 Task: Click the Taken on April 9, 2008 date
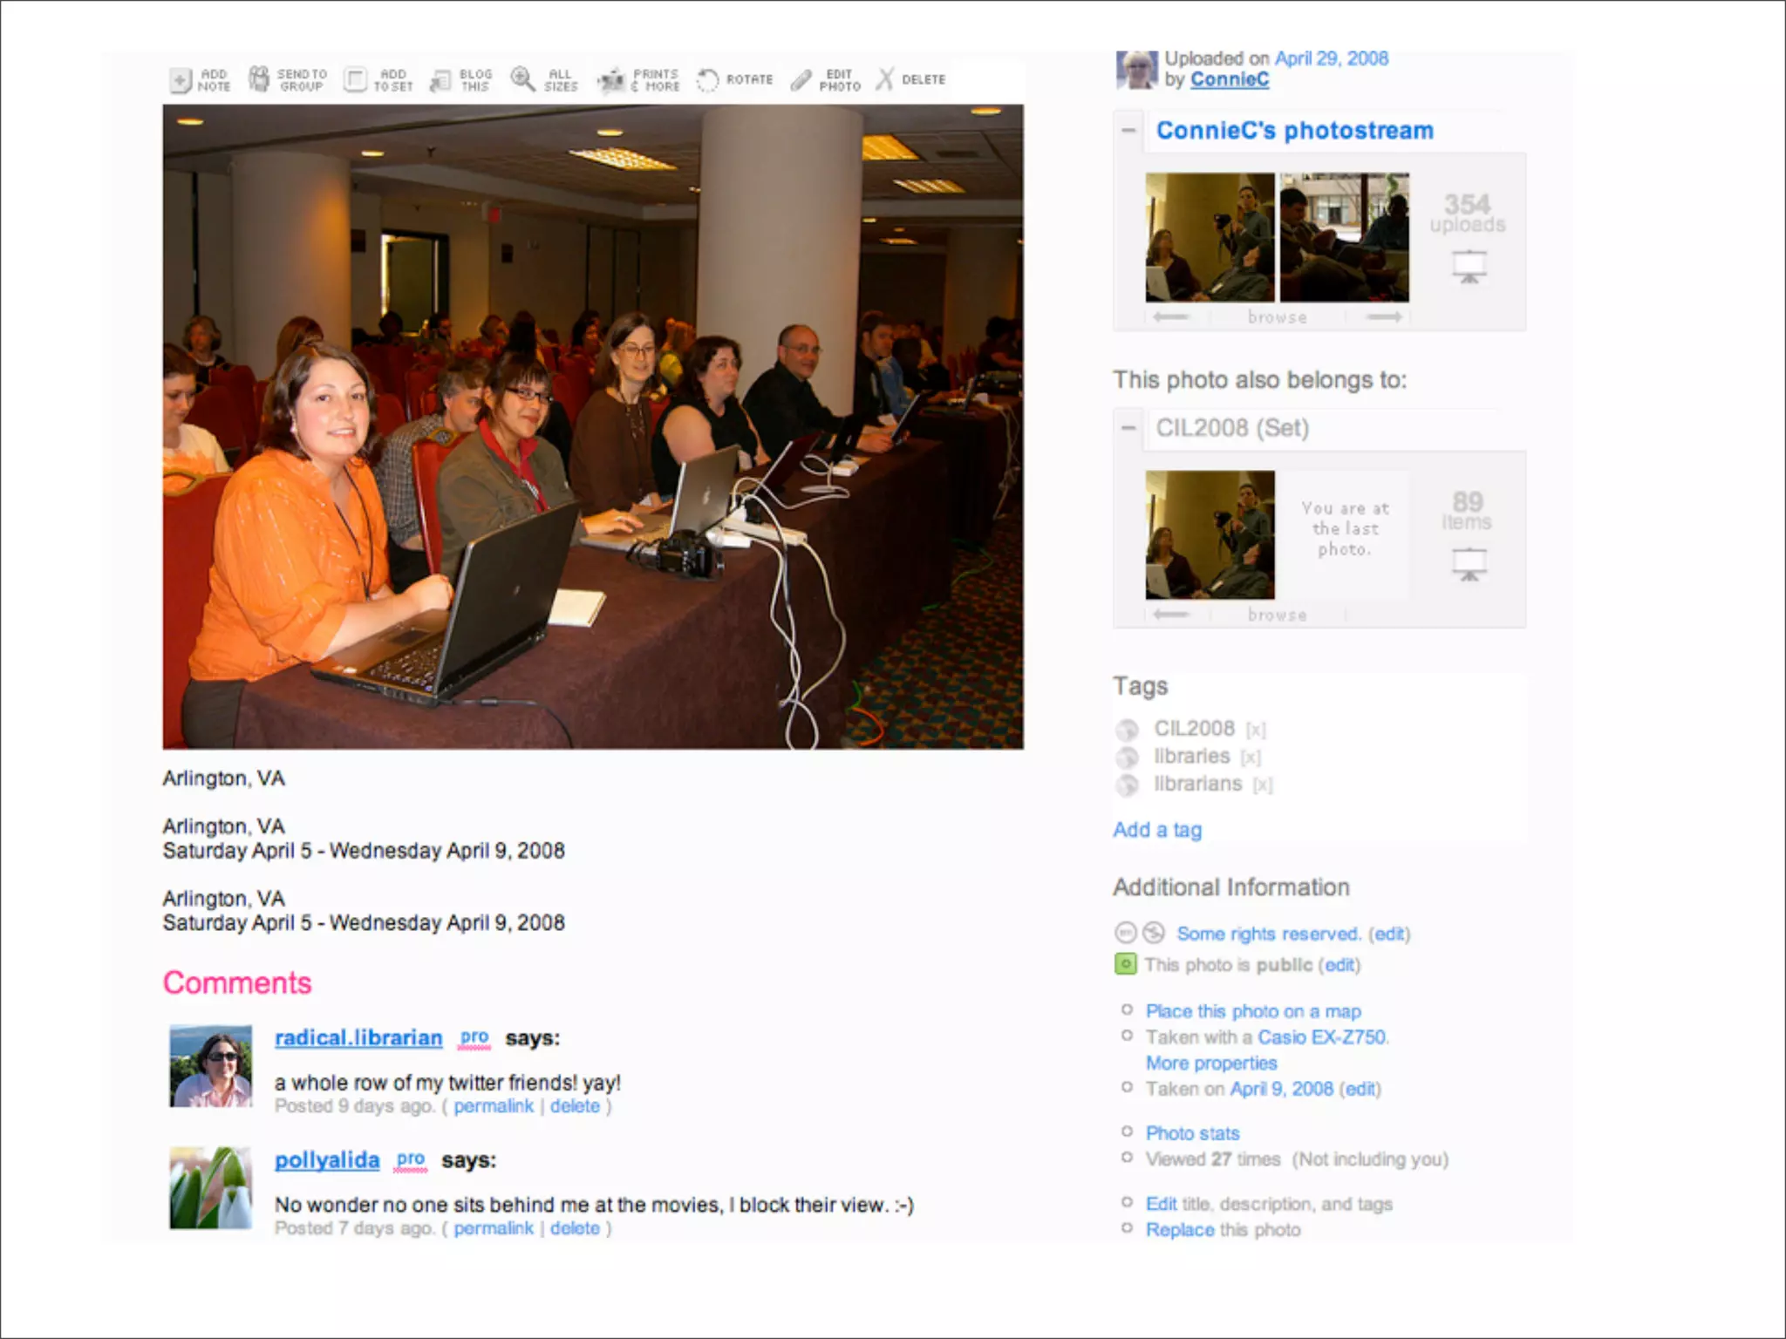point(1281,1089)
